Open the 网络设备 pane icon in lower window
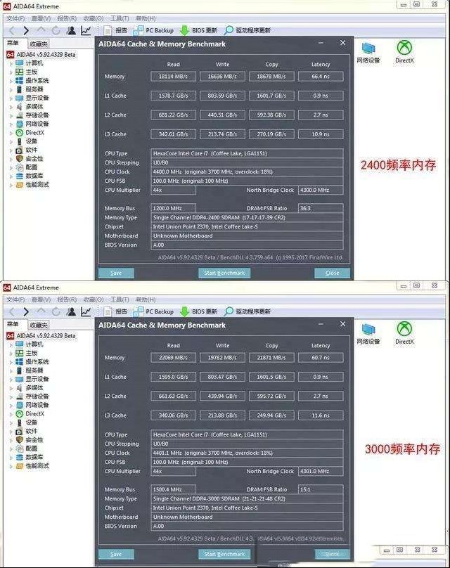Image resolution: width=450 pixels, height=568 pixels. tap(368, 334)
